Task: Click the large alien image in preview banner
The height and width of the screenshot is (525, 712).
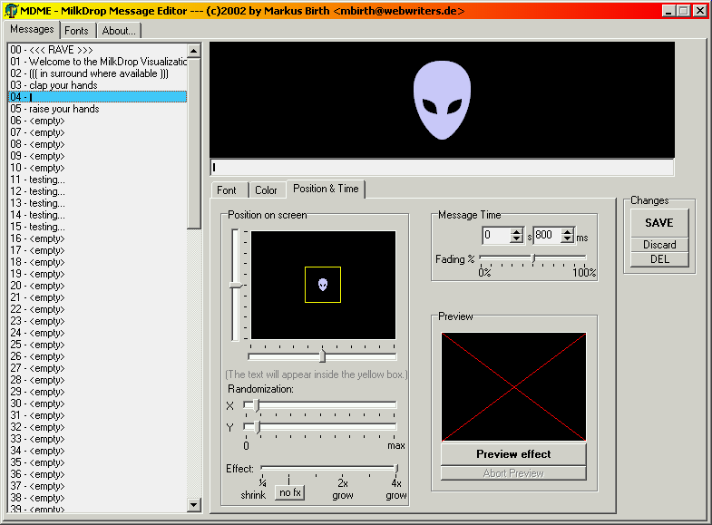Action: pyautogui.click(x=442, y=100)
